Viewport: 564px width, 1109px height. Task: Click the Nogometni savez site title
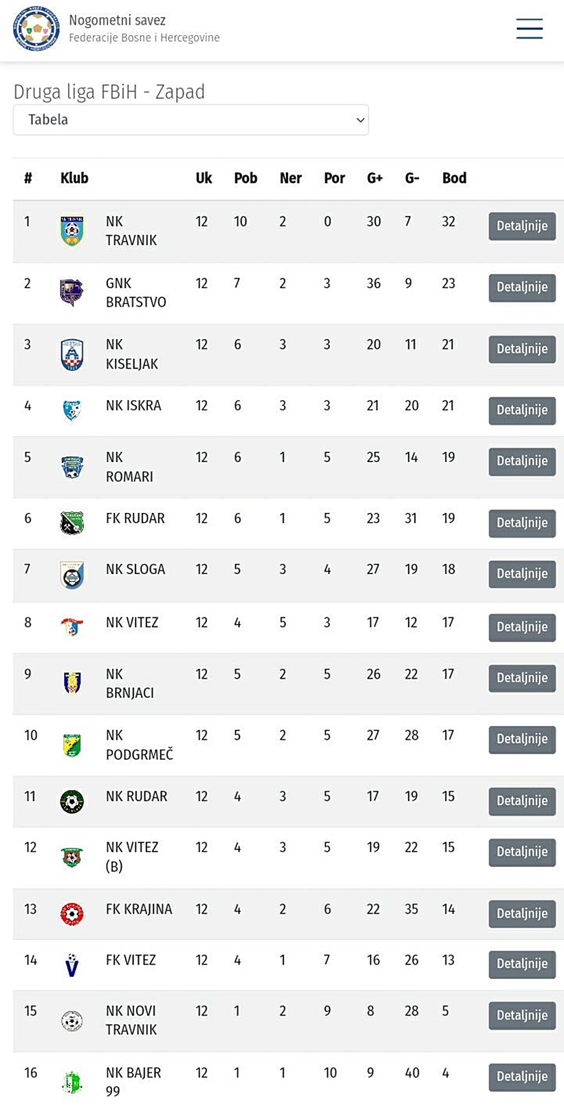[117, 21]
